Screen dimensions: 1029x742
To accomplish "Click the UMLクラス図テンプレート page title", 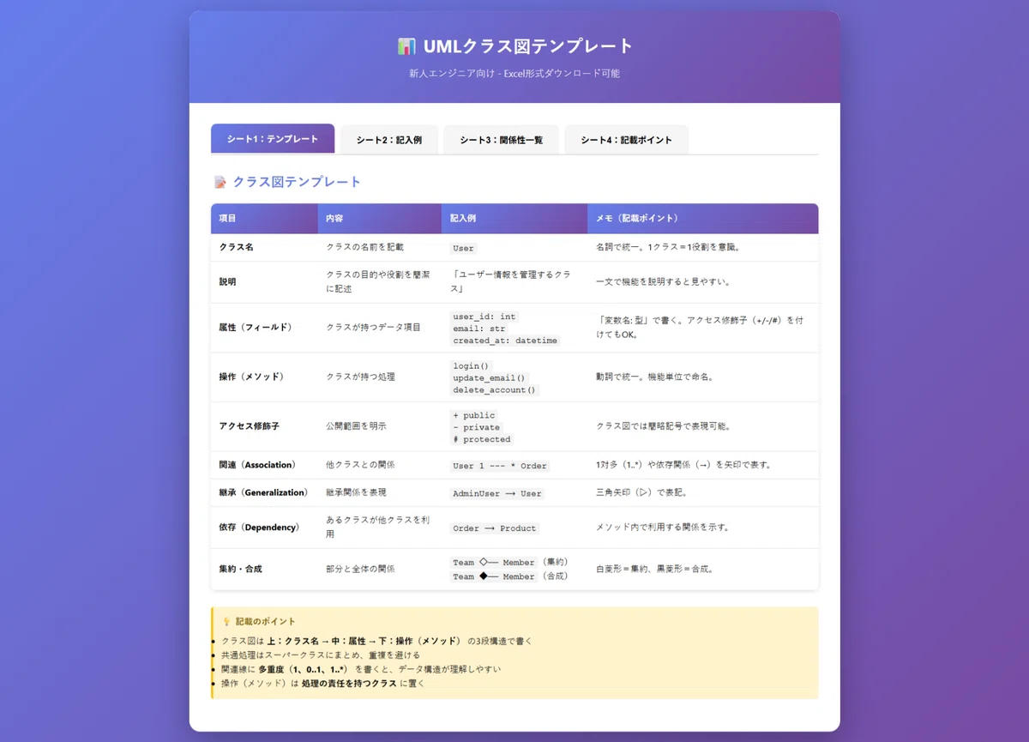I will pyautogui.click(x=528, y=46).
